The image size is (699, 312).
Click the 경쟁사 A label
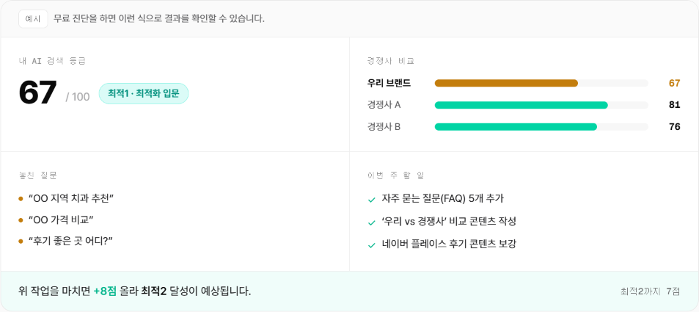(384, 105)
